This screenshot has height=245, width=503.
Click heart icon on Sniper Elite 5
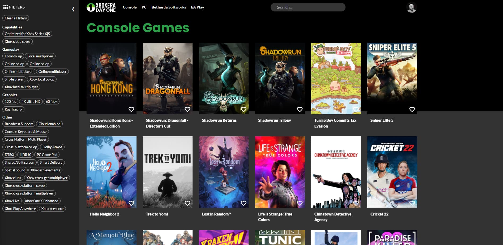click(412, 109)
